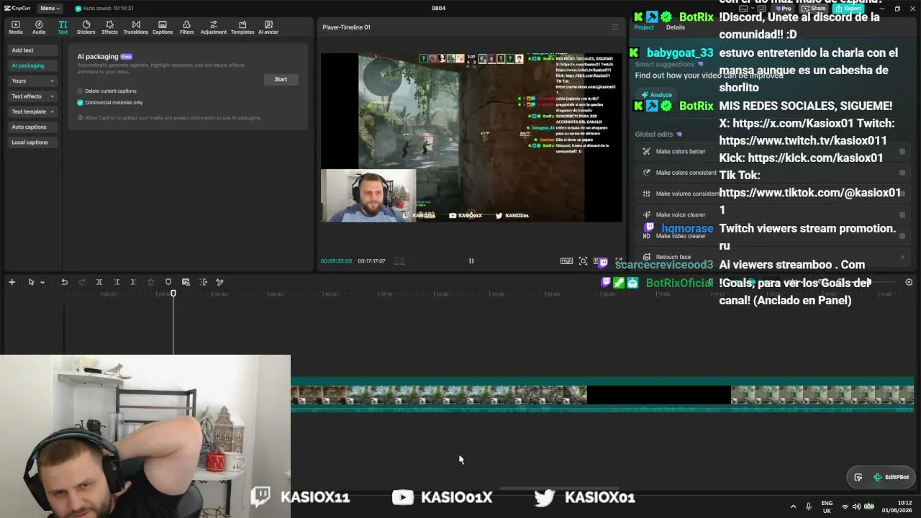The width and height of the screenshot is (921, 518).
Task: Click the add track plus icon in timeline toolbar
Action: click(12, 282)
